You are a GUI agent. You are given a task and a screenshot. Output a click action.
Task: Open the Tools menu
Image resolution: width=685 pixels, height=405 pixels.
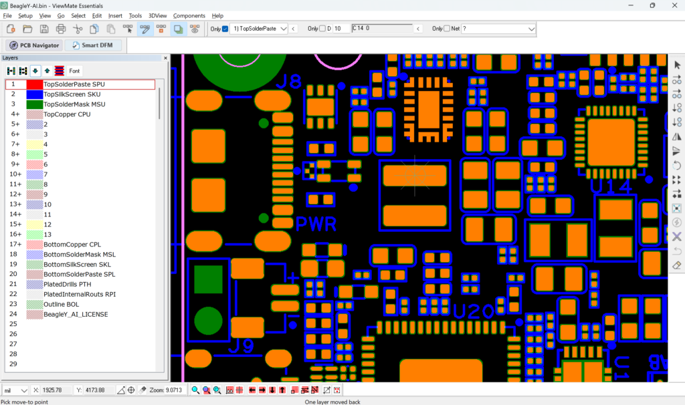[135, 15]
